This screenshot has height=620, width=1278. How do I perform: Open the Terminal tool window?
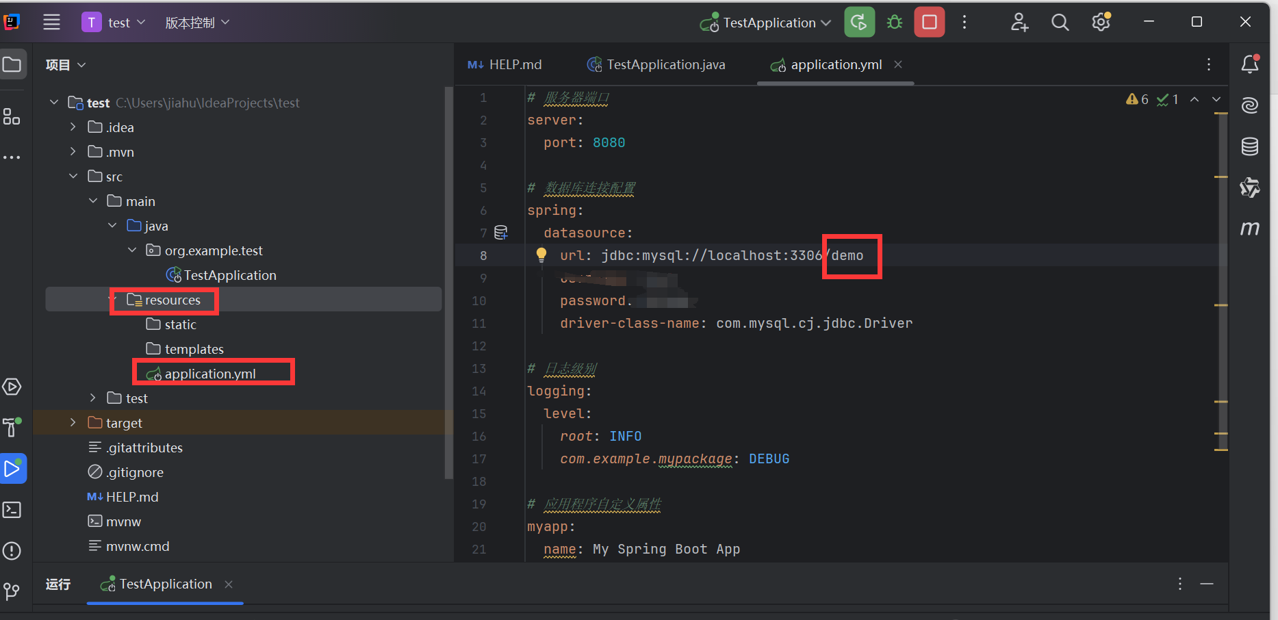pyautogui.click(x=12, y=509)
